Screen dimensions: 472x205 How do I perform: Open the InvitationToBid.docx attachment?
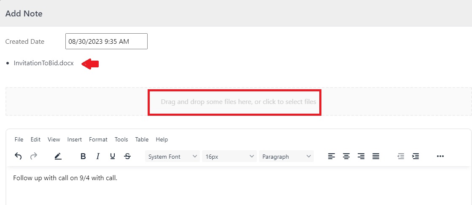click(43, 63)
